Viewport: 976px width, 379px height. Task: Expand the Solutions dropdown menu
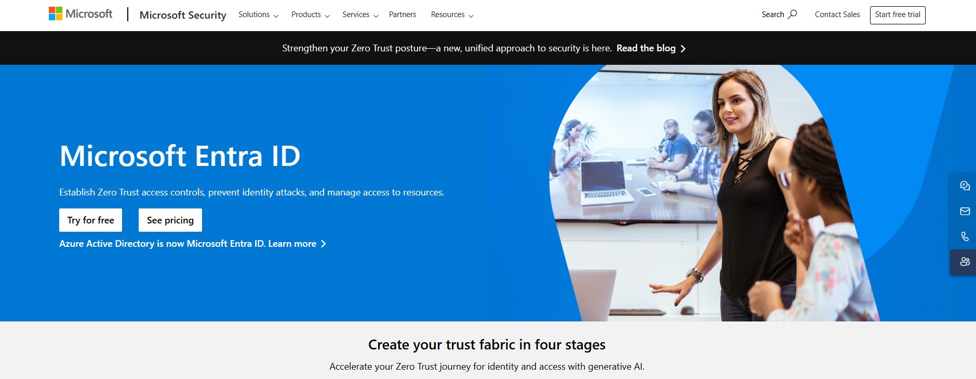coord(258,15)
